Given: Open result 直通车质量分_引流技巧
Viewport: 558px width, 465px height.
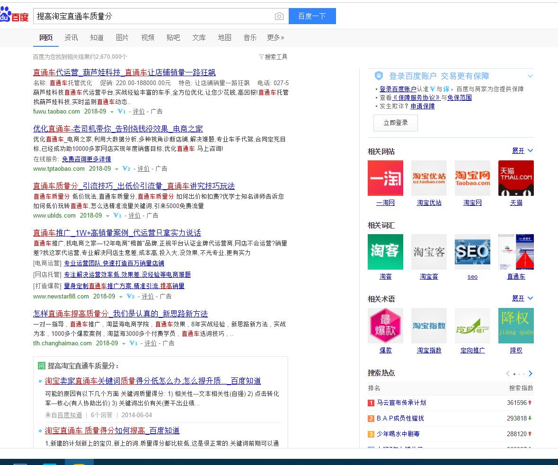Looking at the screenshot, I should [134, 186].
